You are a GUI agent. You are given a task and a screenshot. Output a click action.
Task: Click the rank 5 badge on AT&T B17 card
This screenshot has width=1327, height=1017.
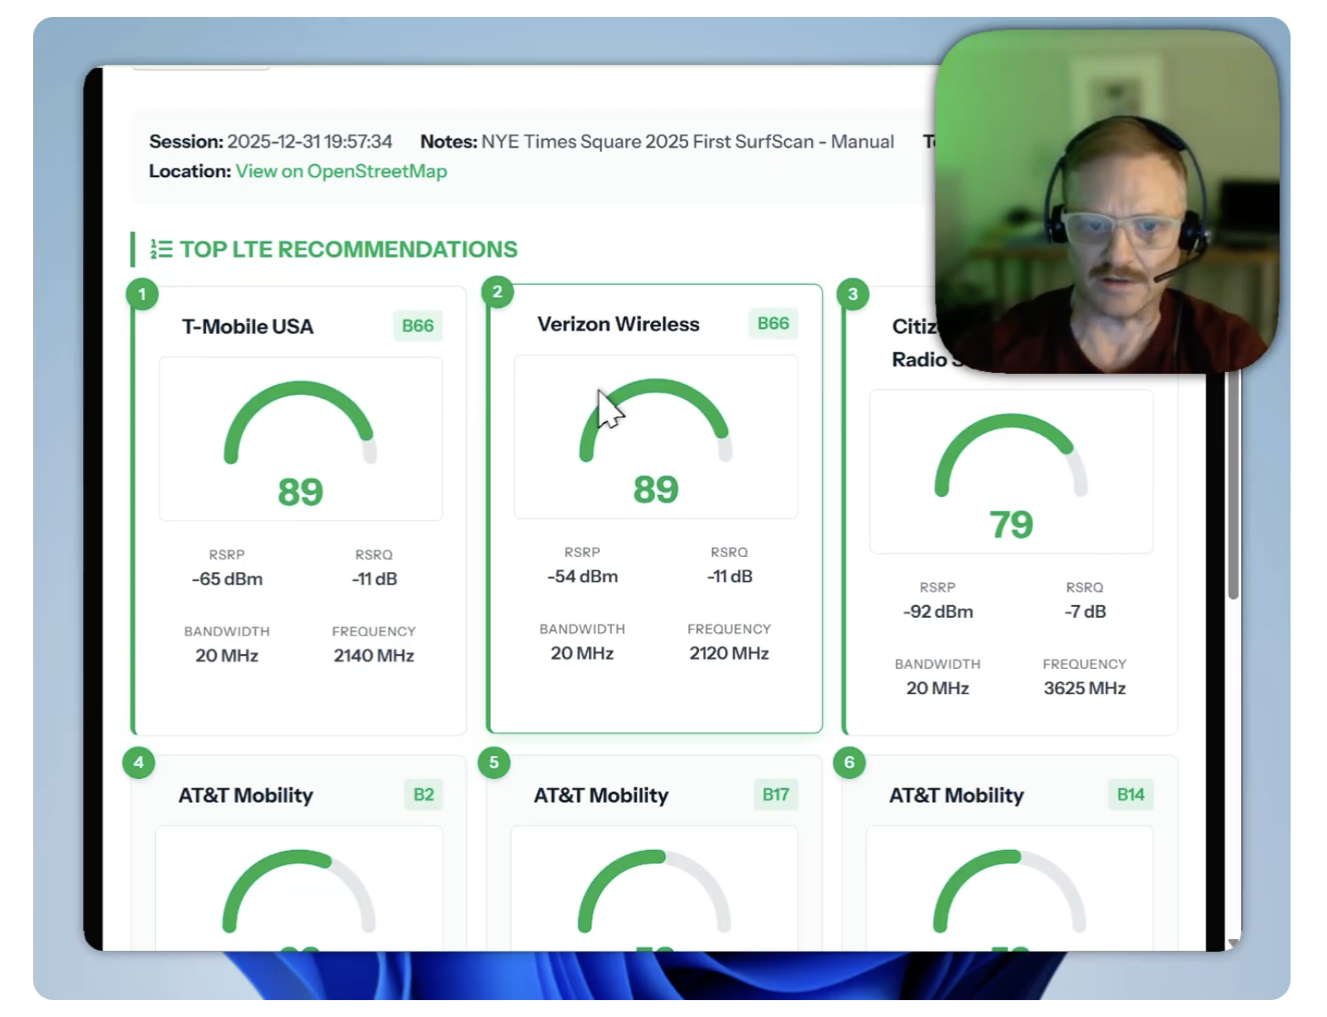pos(494,762)
